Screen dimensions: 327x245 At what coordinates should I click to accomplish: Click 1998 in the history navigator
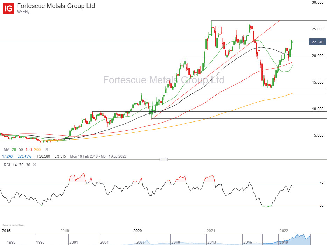click(40, 242)
